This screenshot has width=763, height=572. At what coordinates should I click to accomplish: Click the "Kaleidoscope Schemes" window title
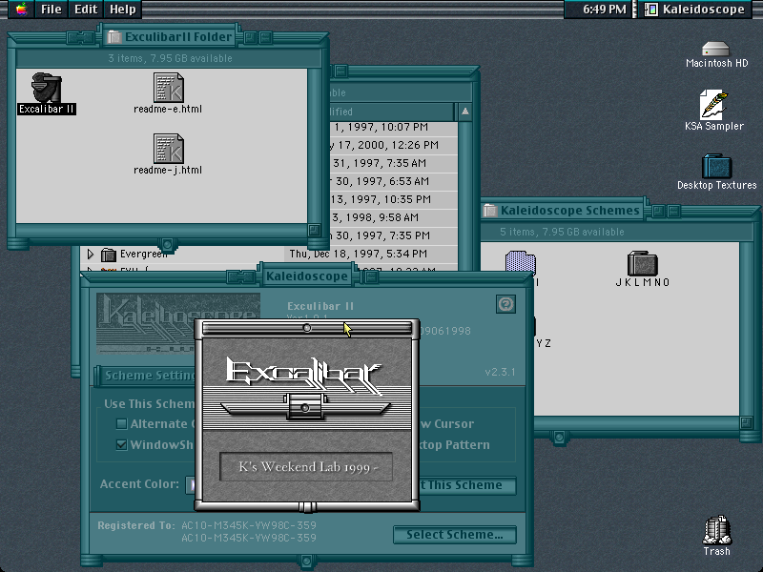tap(569, 211)
